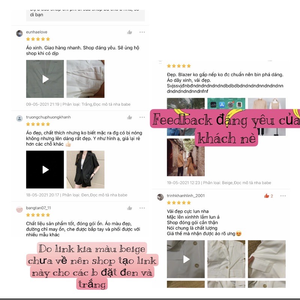
Task: Open more options on truongchuphuongkhanh review
Action: click(x=142, y=117)
